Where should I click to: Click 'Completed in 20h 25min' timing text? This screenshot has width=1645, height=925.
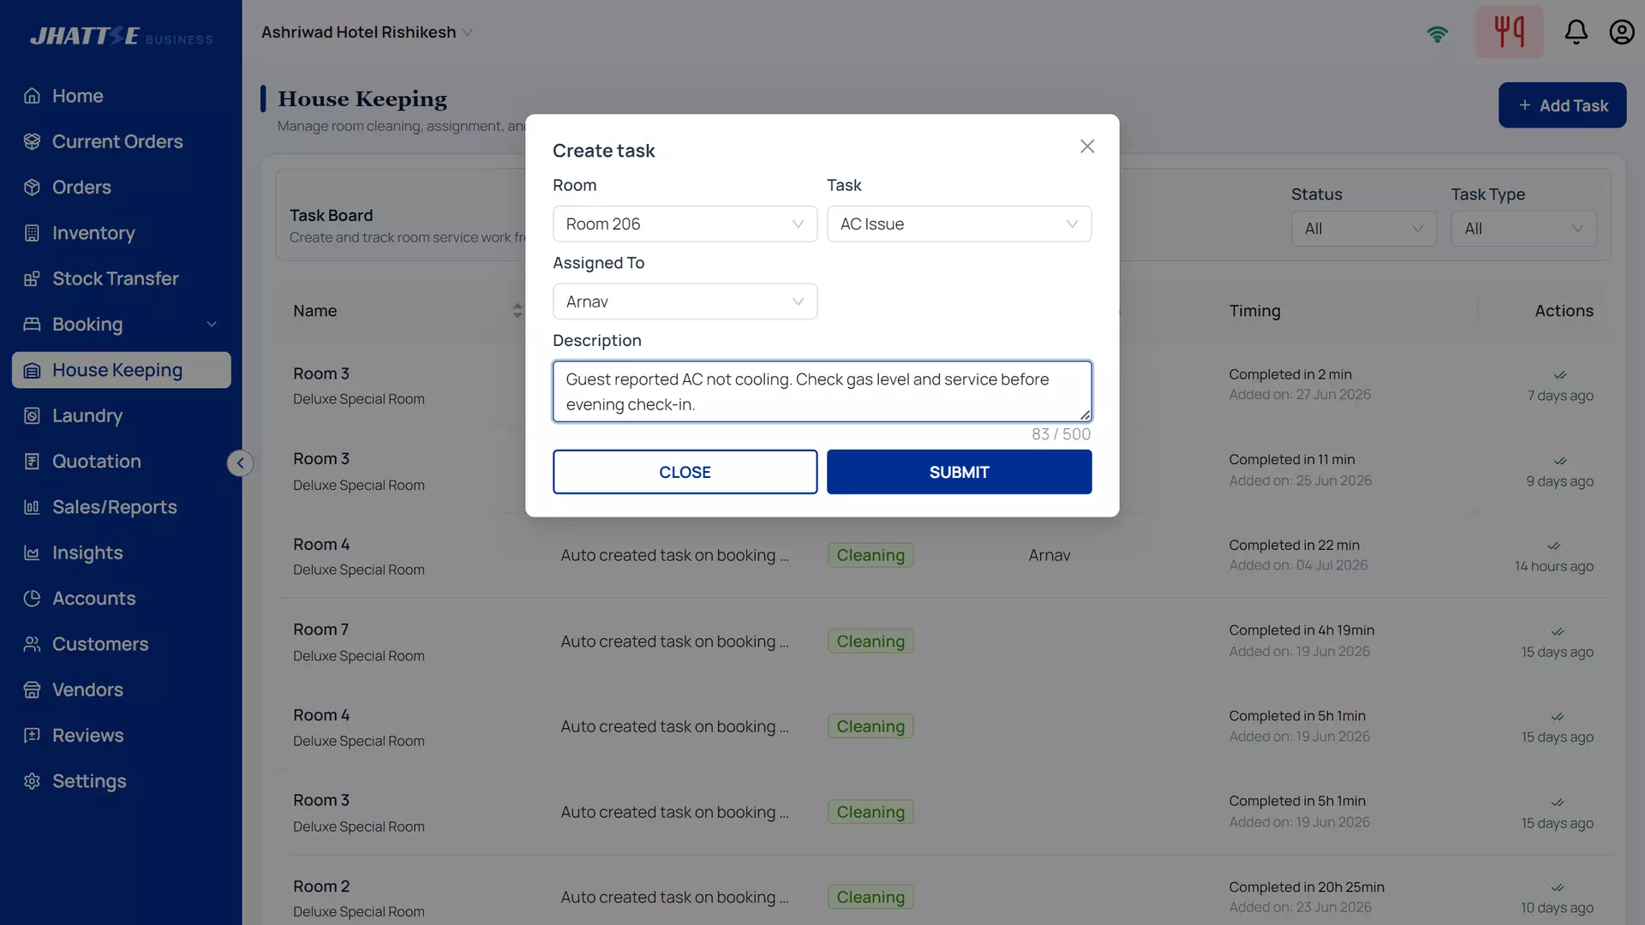point(1307,887)
